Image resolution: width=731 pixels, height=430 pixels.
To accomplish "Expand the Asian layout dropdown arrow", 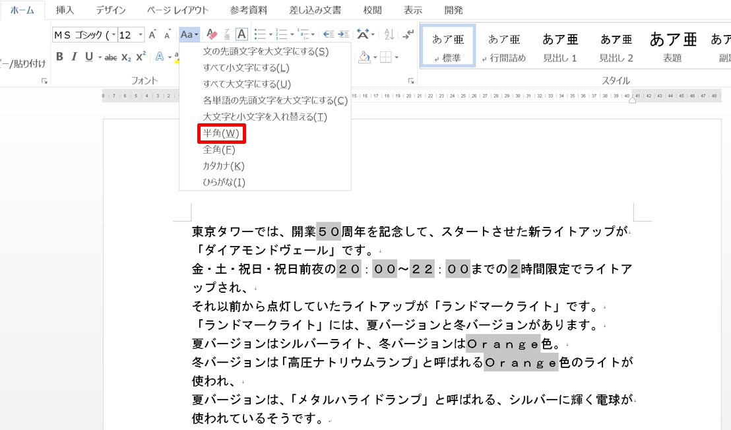I will click(373, 34).
